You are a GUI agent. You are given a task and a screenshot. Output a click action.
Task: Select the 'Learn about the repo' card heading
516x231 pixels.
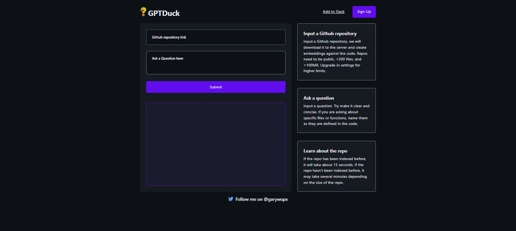[325, 151]
